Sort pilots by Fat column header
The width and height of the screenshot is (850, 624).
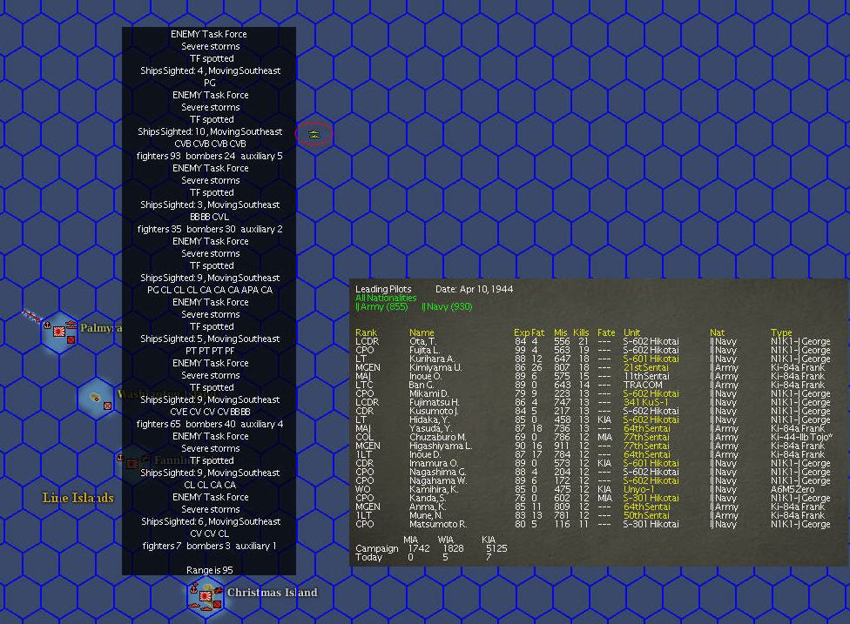coord(537,332)
